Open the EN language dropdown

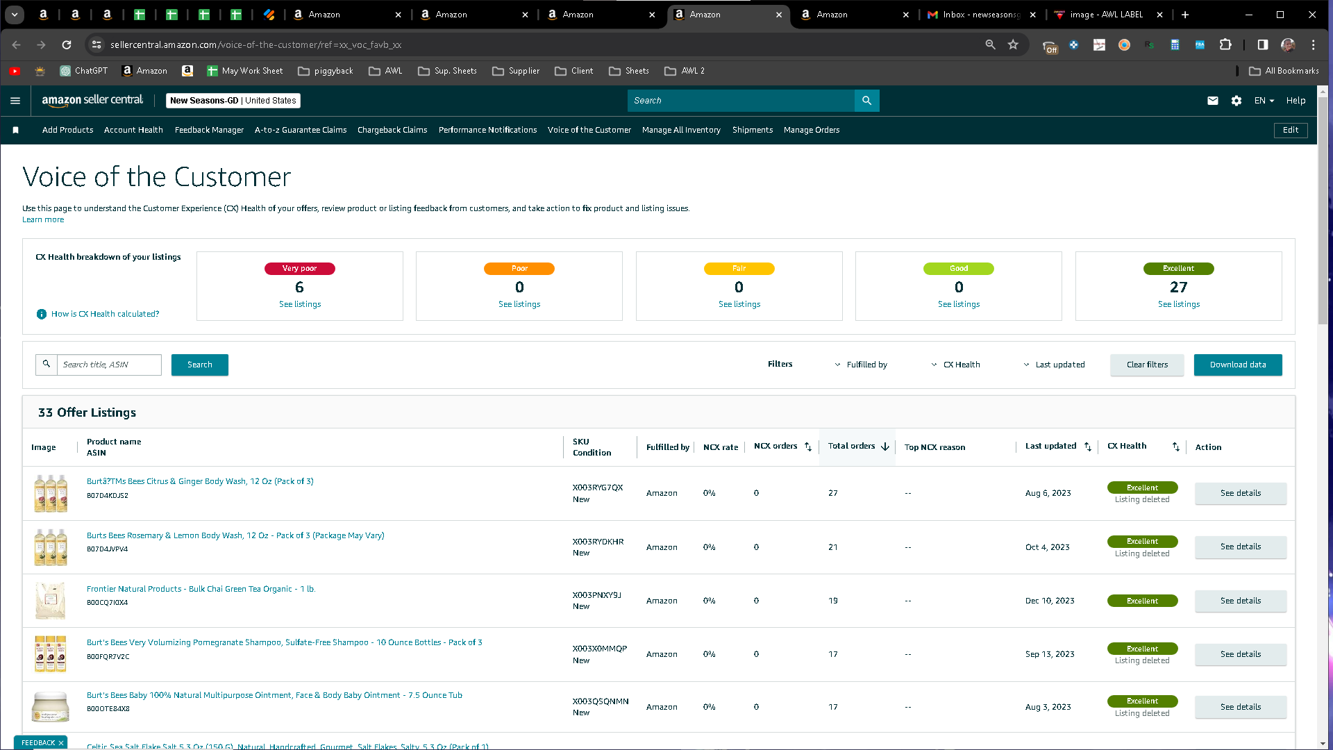tap(1264, 101)
